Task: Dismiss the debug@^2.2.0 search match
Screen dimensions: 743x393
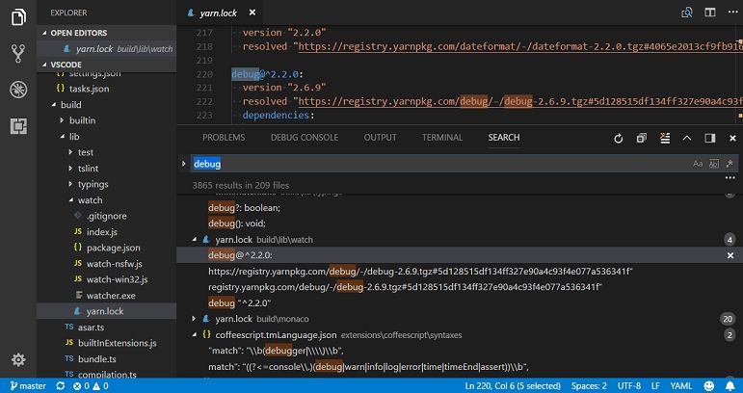Action: click(730, 255)
